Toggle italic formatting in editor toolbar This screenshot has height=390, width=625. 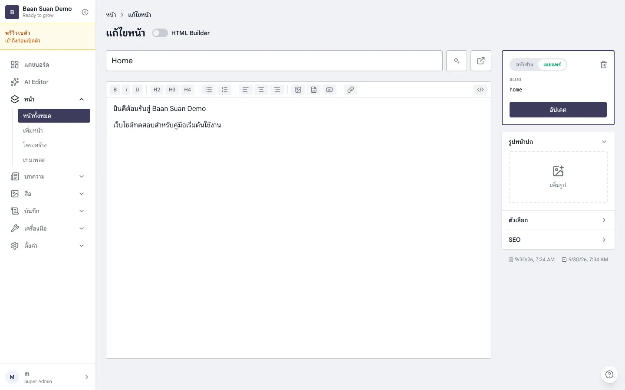(x=126, y=90)
